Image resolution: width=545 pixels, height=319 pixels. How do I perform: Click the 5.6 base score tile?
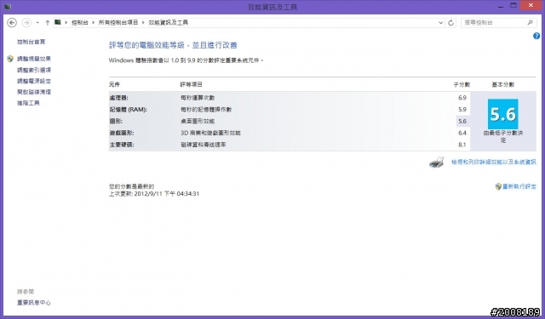[x=503, y=114]
